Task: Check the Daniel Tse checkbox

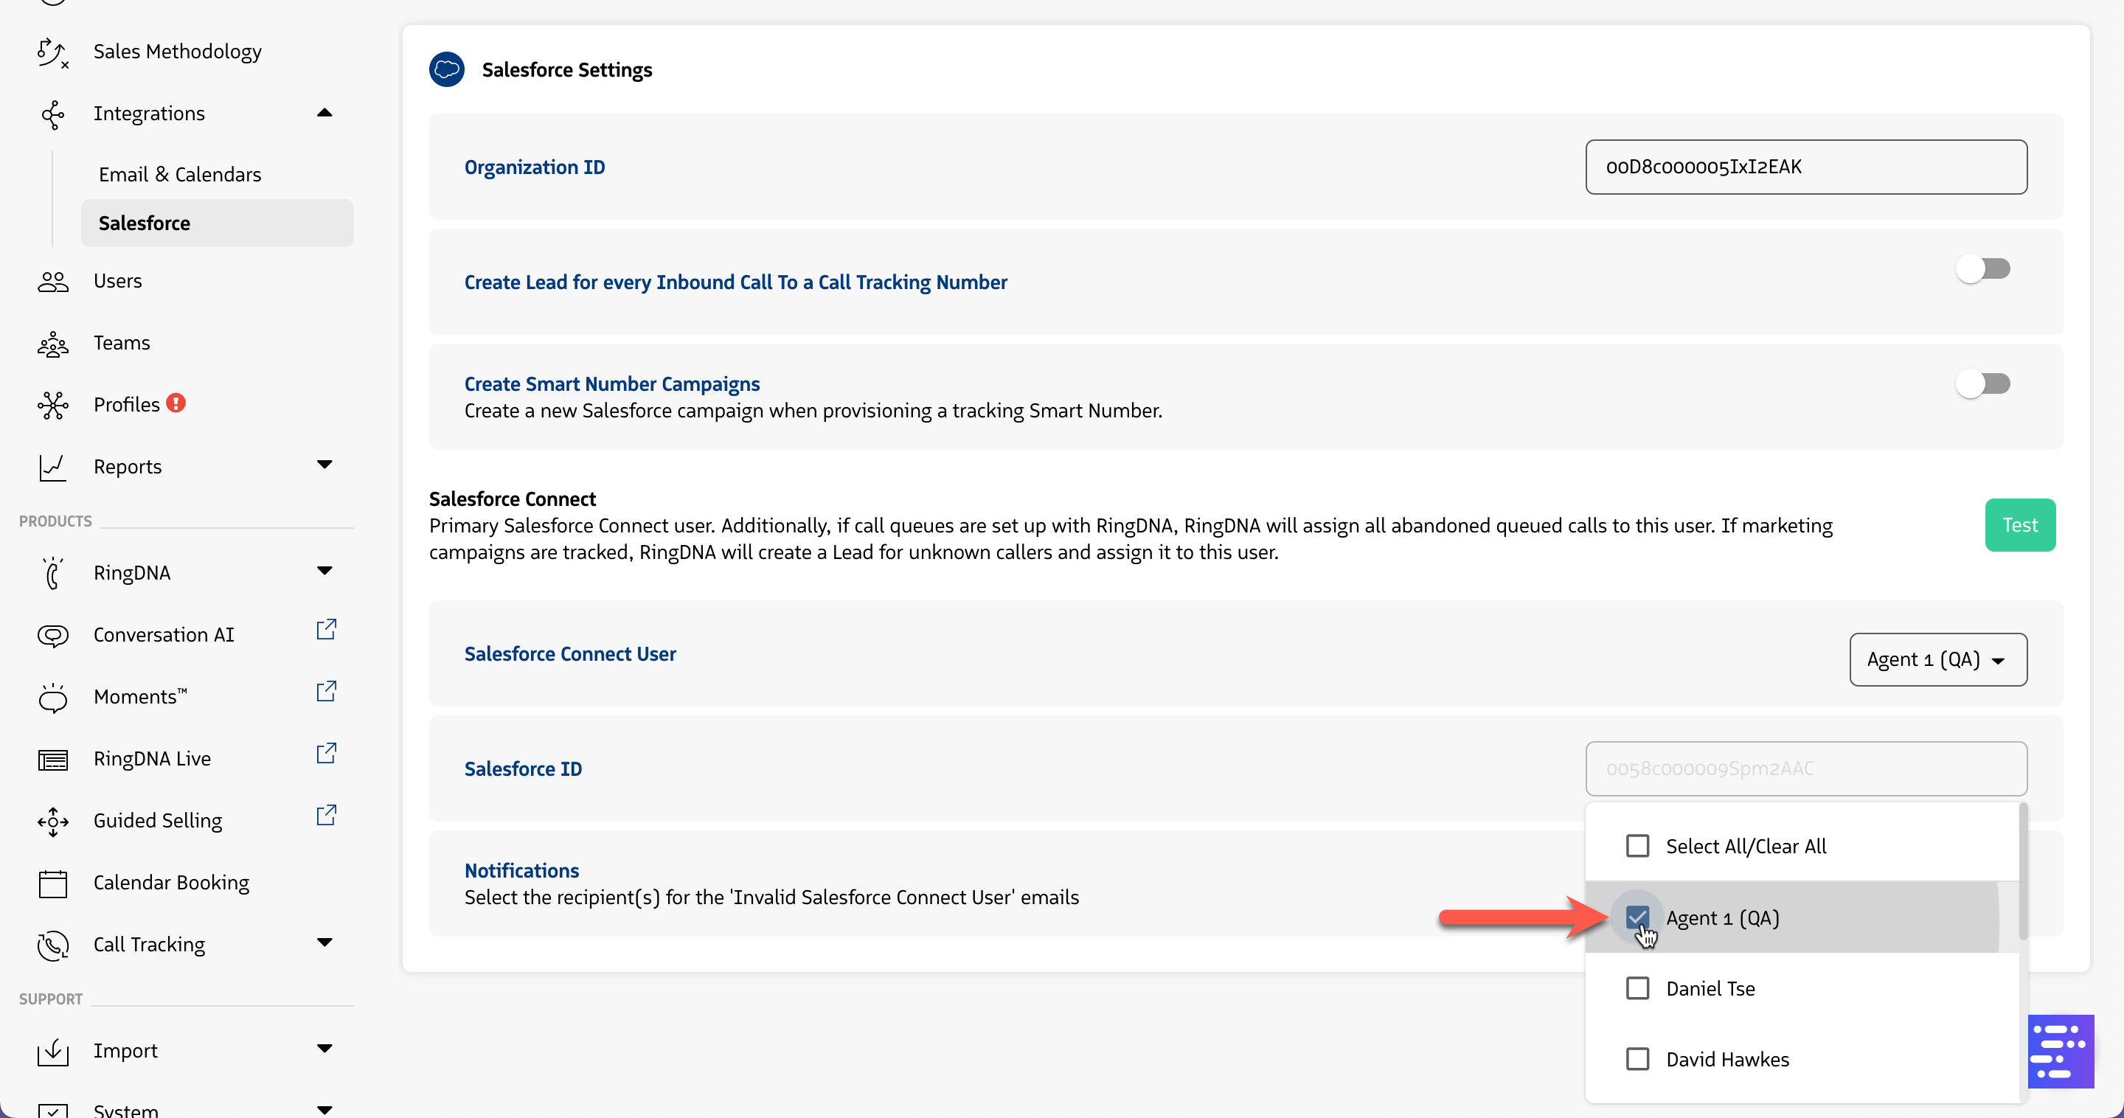Action: (1637, 988)
